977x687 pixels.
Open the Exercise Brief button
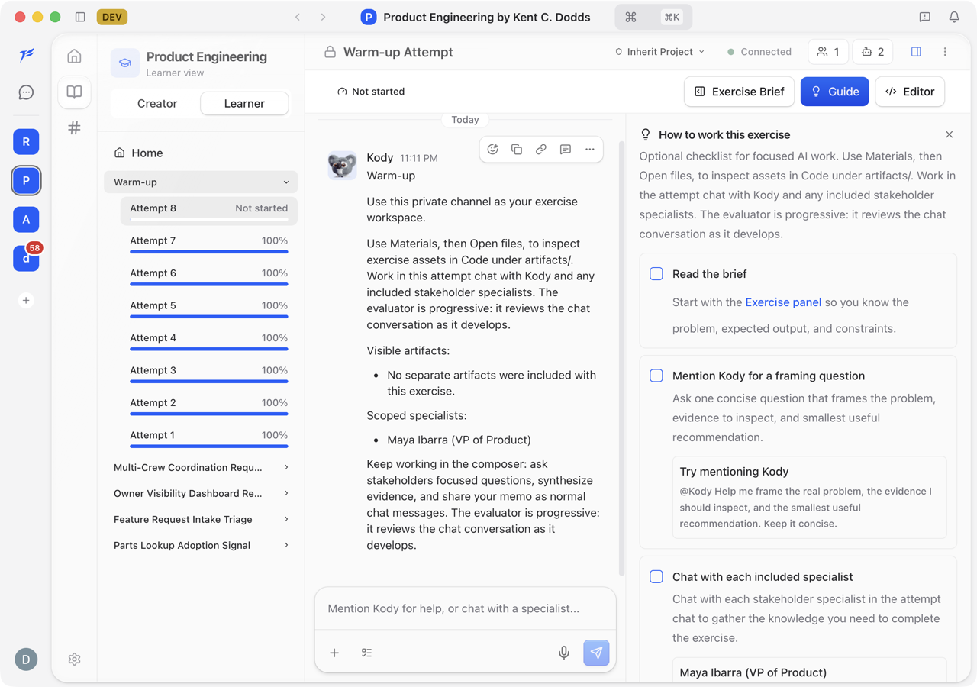[740, 92]
